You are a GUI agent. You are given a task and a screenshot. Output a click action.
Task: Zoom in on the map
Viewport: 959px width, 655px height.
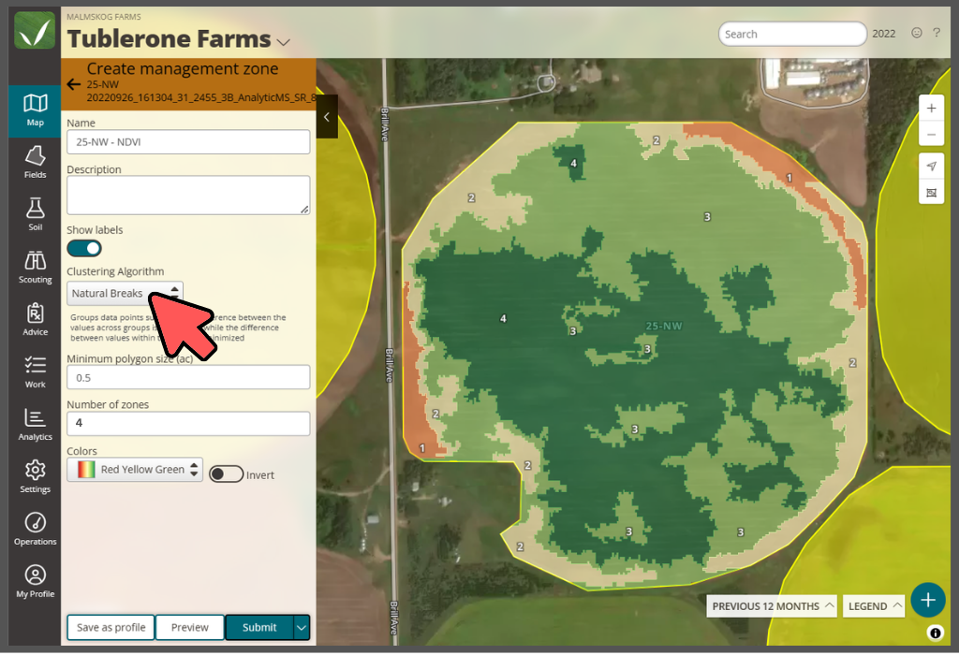(x=931, y=109)
